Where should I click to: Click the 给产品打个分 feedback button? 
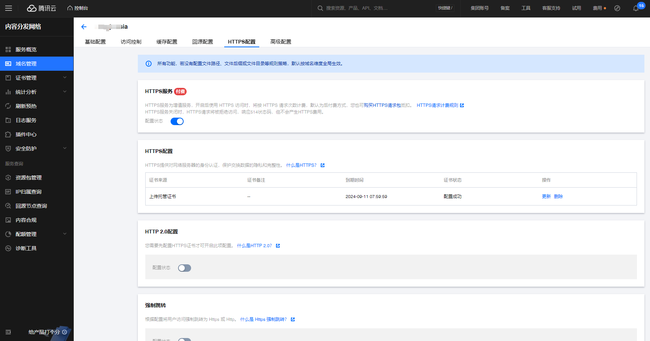(x=47, y=332)
